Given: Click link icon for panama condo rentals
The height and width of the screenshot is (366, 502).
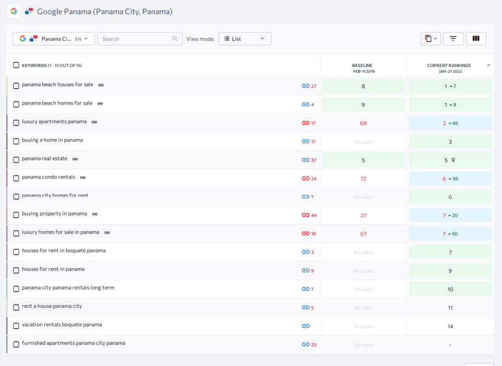Looking at the screenshot, I should 305,178.
